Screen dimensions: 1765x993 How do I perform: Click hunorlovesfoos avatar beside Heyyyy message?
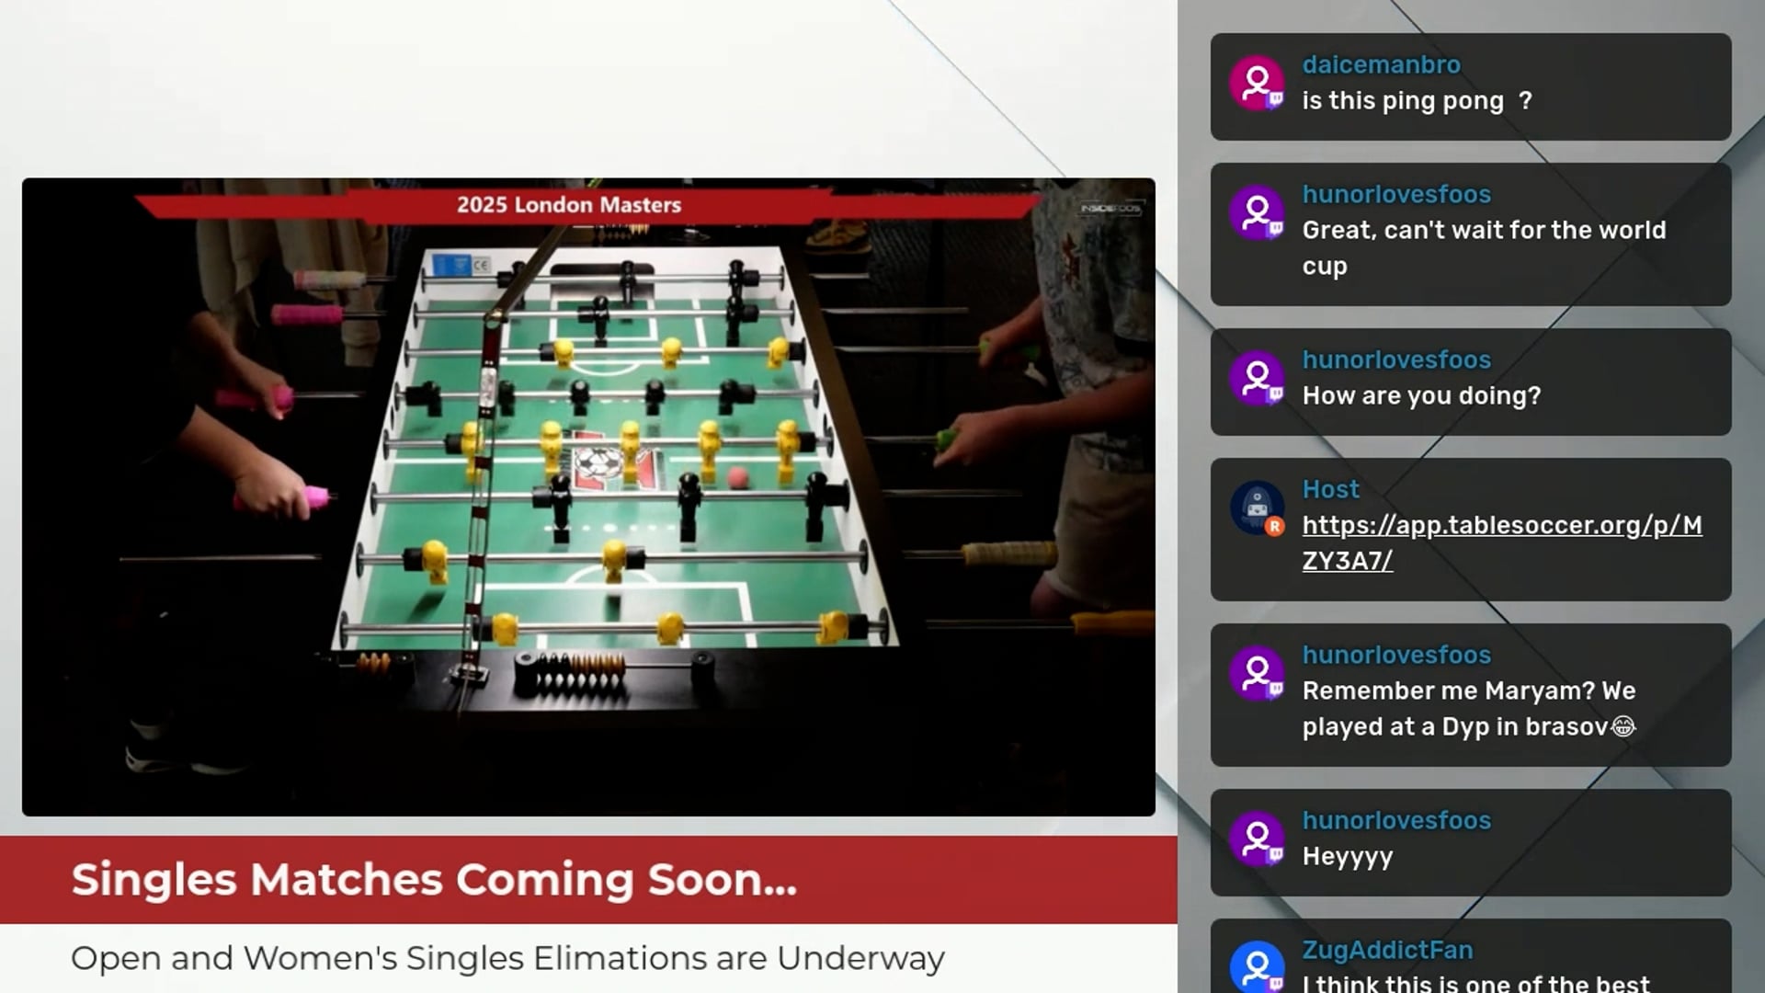coord(1257,839)
